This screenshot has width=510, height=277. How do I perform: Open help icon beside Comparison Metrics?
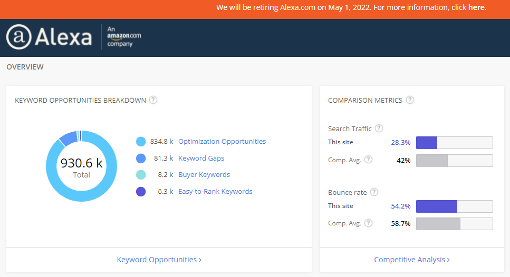(x=410, y=100)
